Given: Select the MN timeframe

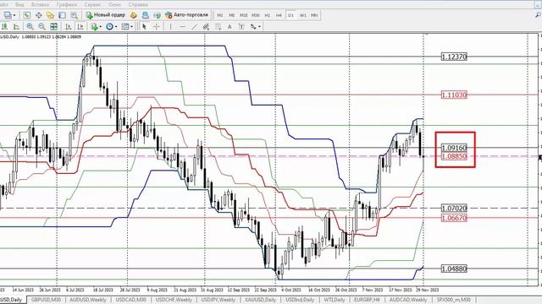Looking at the screenshot, I should click(314, 15).
